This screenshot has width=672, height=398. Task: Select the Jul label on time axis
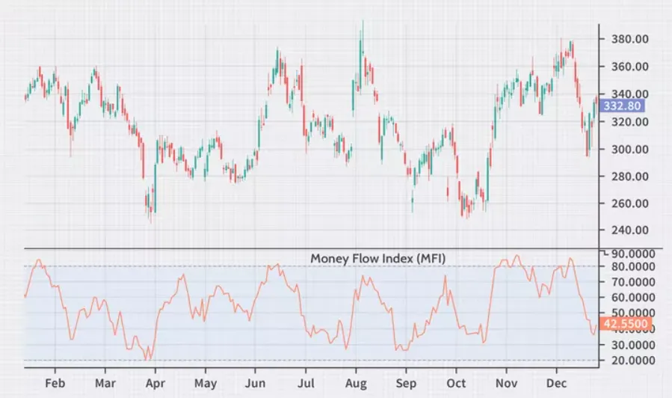306,383
